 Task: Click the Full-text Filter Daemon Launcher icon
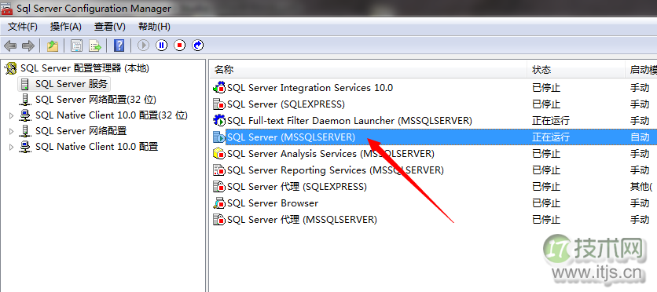pos(219,121)
